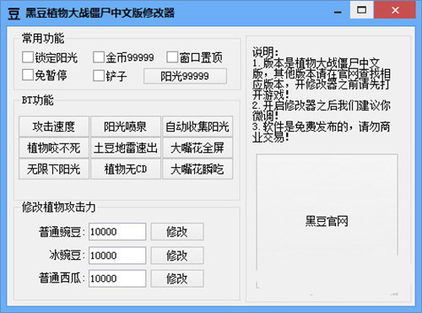Toggle 窗口置顶 checkbox

tap(172, 57)
